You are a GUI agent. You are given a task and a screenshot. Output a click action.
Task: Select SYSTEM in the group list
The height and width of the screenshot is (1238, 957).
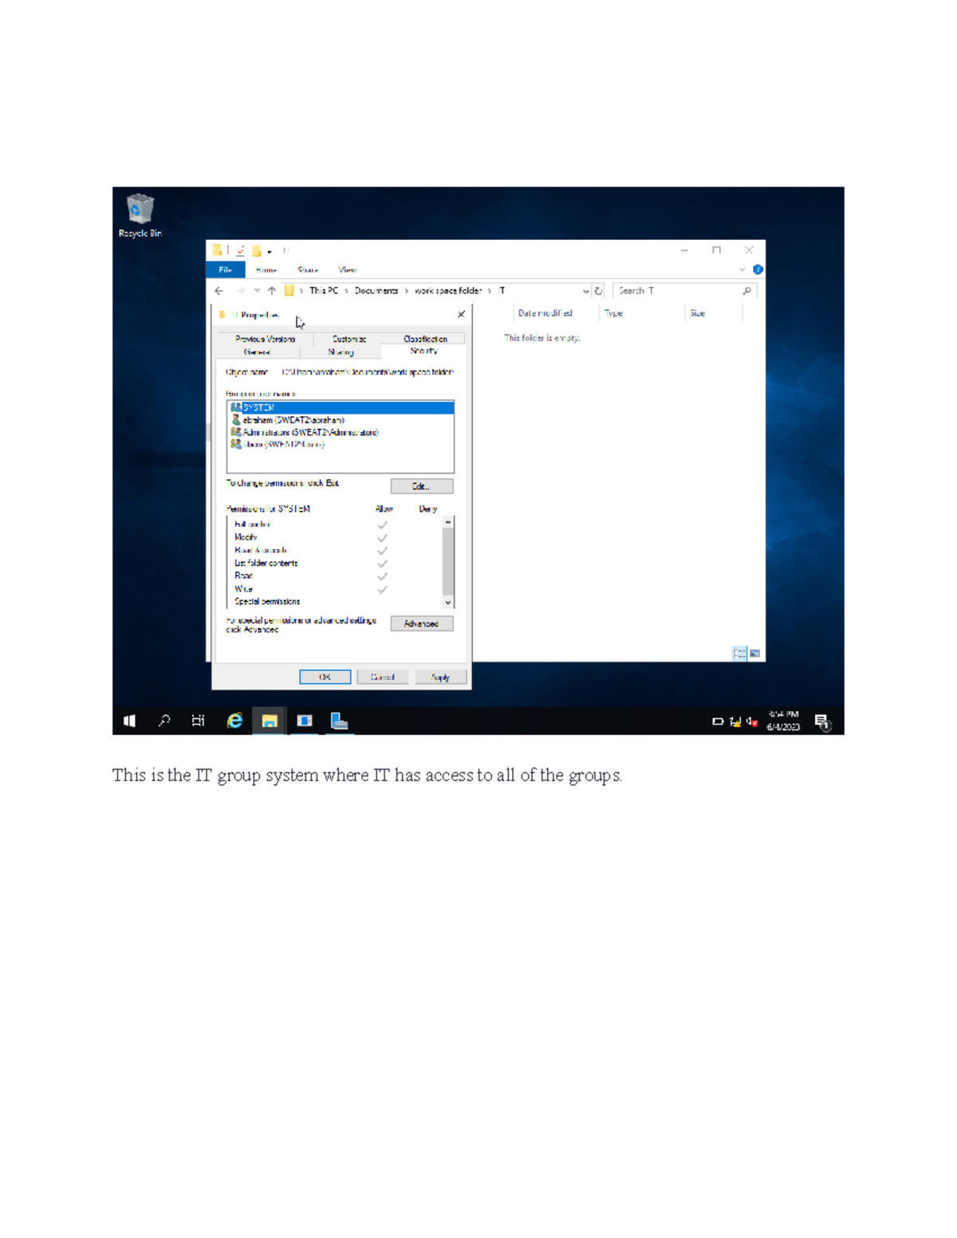[341, 407]
